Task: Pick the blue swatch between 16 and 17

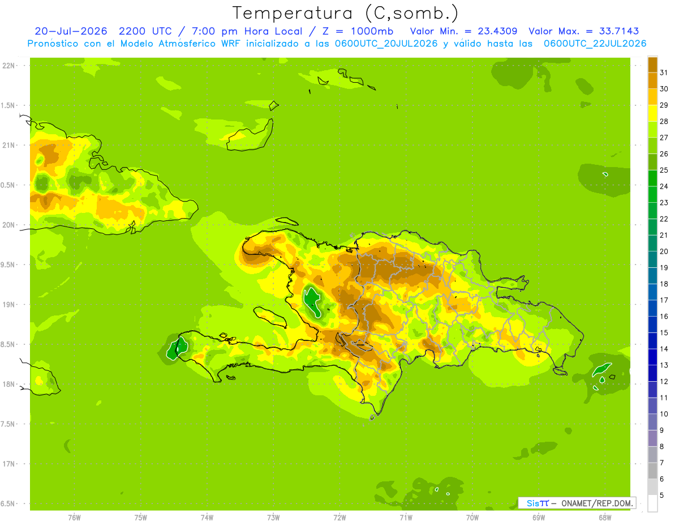Action: click(x=652, y=308)
